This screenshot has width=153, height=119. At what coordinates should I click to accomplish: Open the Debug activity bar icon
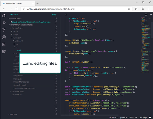tap(4, 37)
